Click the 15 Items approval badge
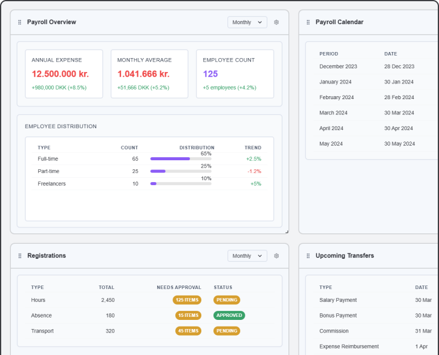The height and width of the screenshot is (355, 439). coord(188,315)
